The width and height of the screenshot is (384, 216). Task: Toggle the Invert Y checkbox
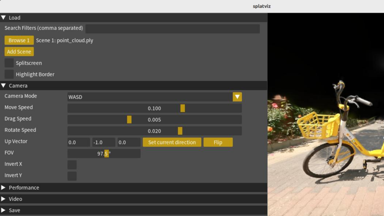tap(72, 176)
